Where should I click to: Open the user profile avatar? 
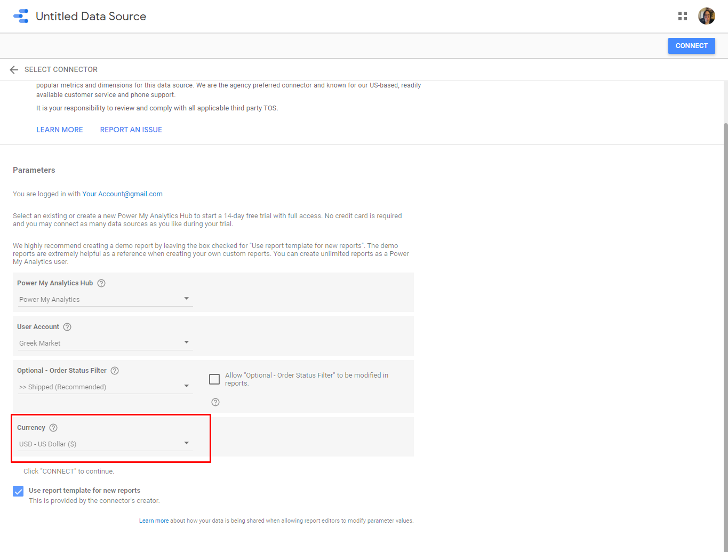point(706,16)
